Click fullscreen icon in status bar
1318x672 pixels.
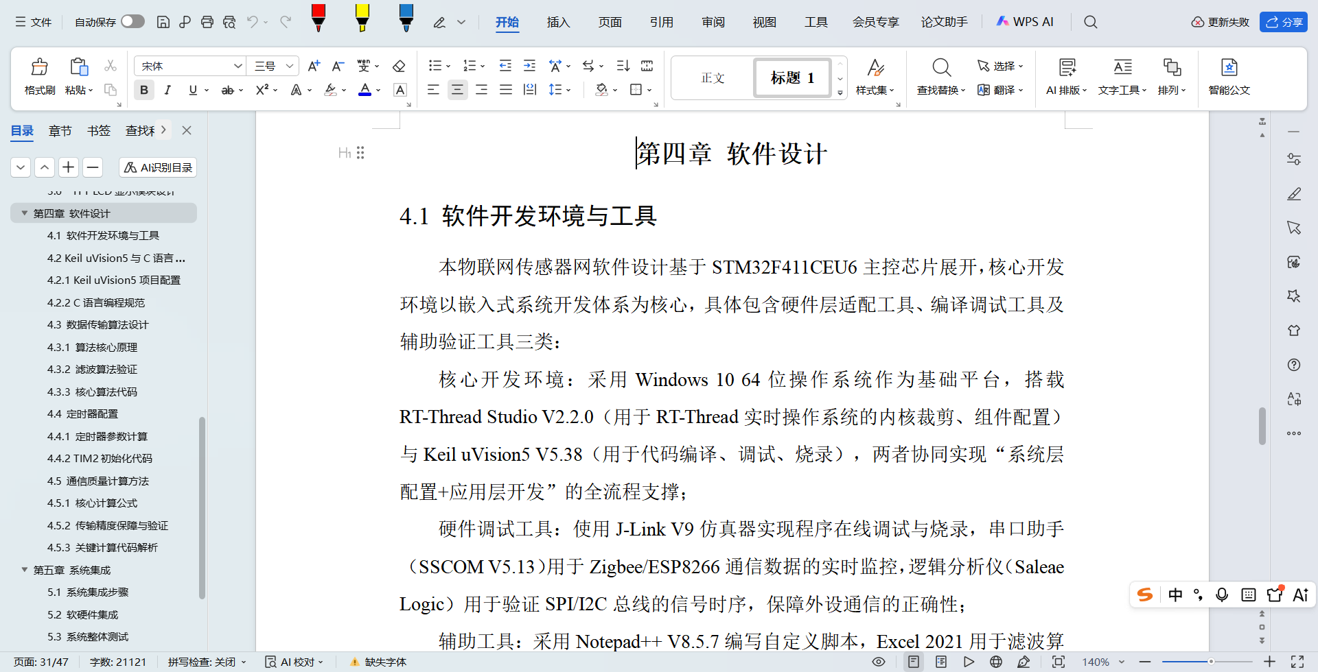coord(1297,662)
